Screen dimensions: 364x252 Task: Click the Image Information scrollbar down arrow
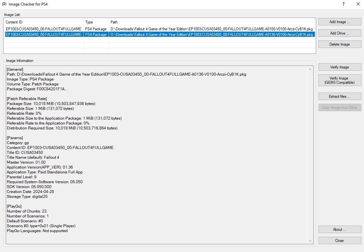pos(311,241)
